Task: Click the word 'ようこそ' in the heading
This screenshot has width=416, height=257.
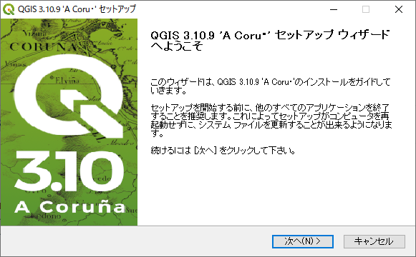Action: [177, 46]
